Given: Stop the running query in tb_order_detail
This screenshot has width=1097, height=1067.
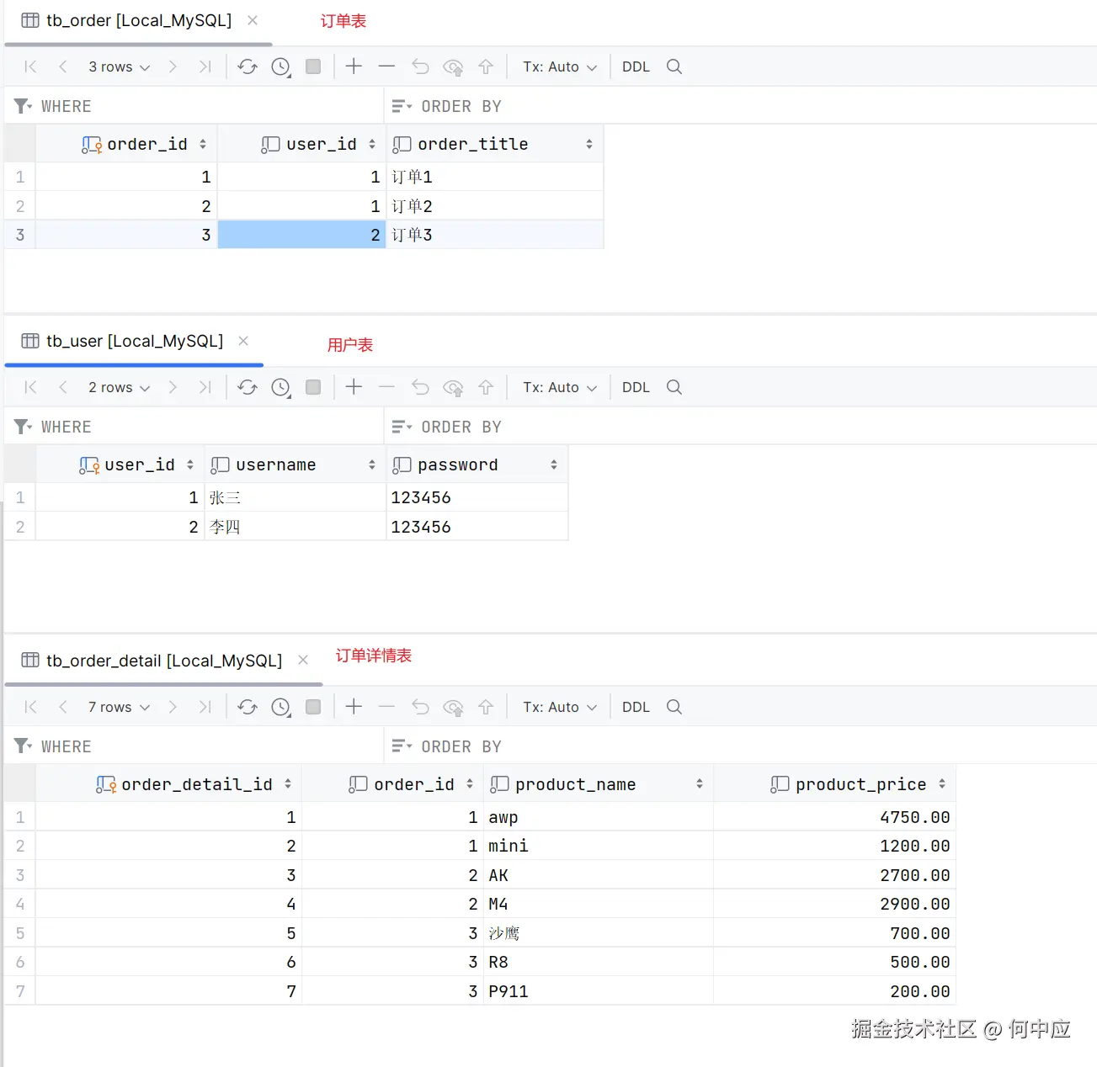Looking at the screenshot, I should pyautogui.click(x=313, y=707).
